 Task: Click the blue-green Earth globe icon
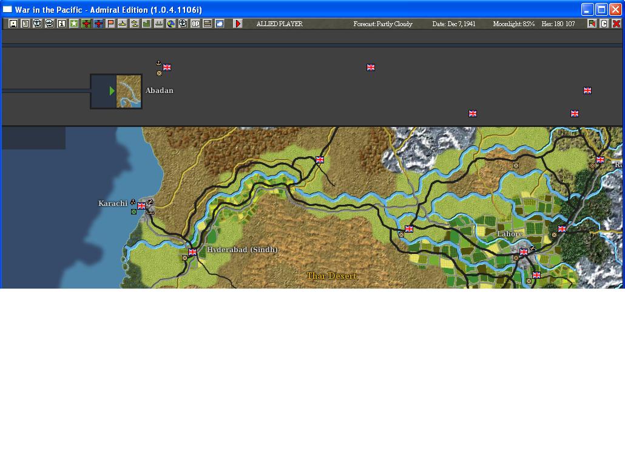(171, 24)
